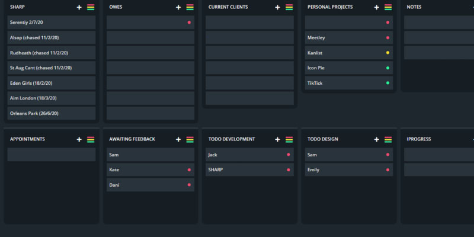
Task: Open the Serentiy 2/7/20 card
Action: click(51, 23)
